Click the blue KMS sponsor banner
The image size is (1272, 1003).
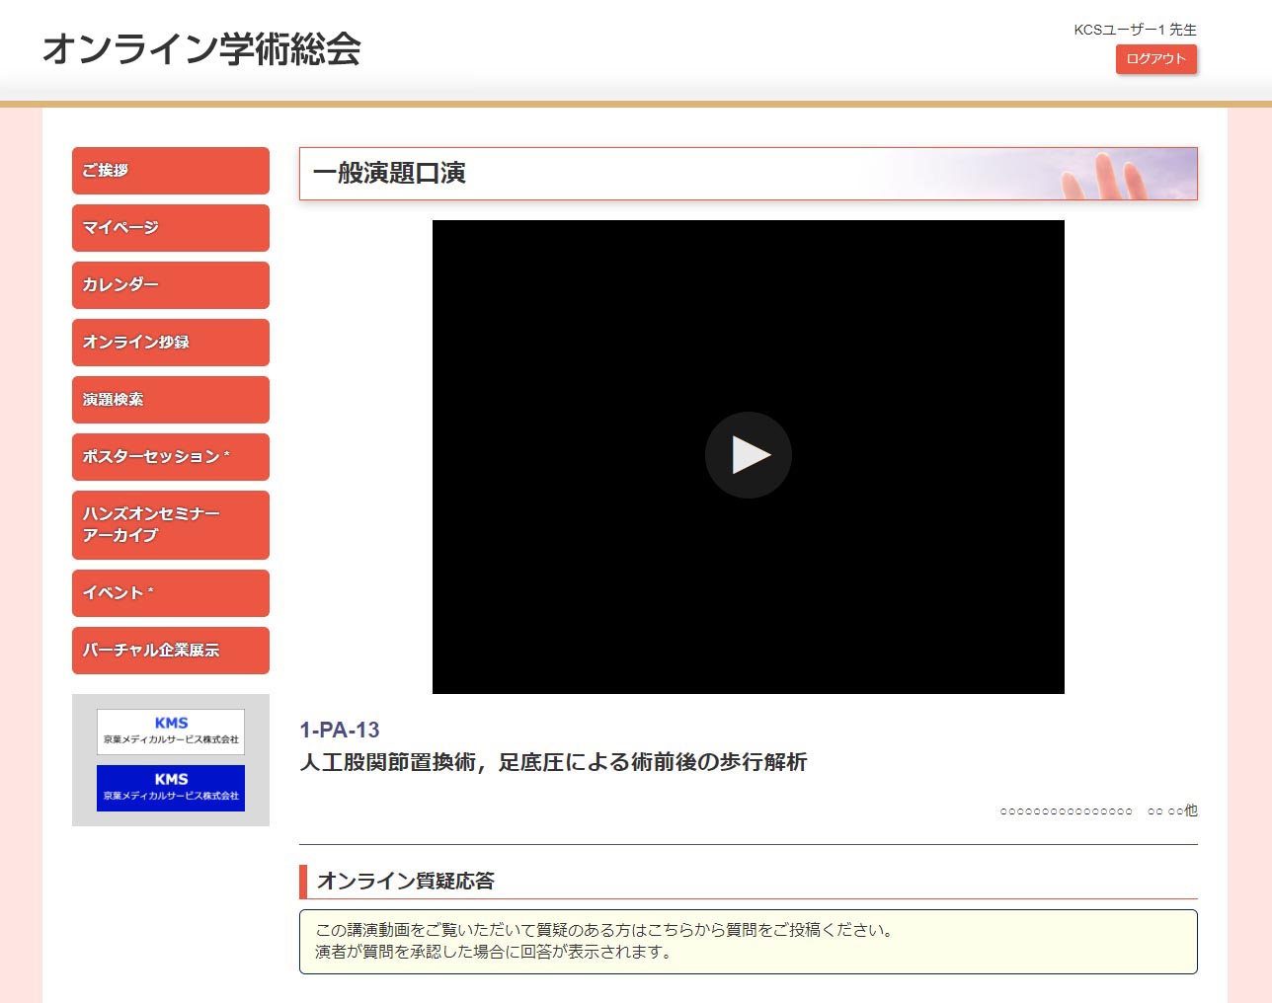click(171, 788)
